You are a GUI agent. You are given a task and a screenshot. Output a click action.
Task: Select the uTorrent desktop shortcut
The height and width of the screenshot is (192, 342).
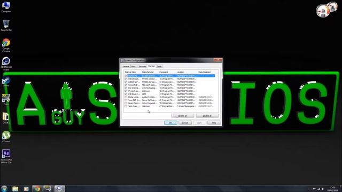[x=6, y=137]
